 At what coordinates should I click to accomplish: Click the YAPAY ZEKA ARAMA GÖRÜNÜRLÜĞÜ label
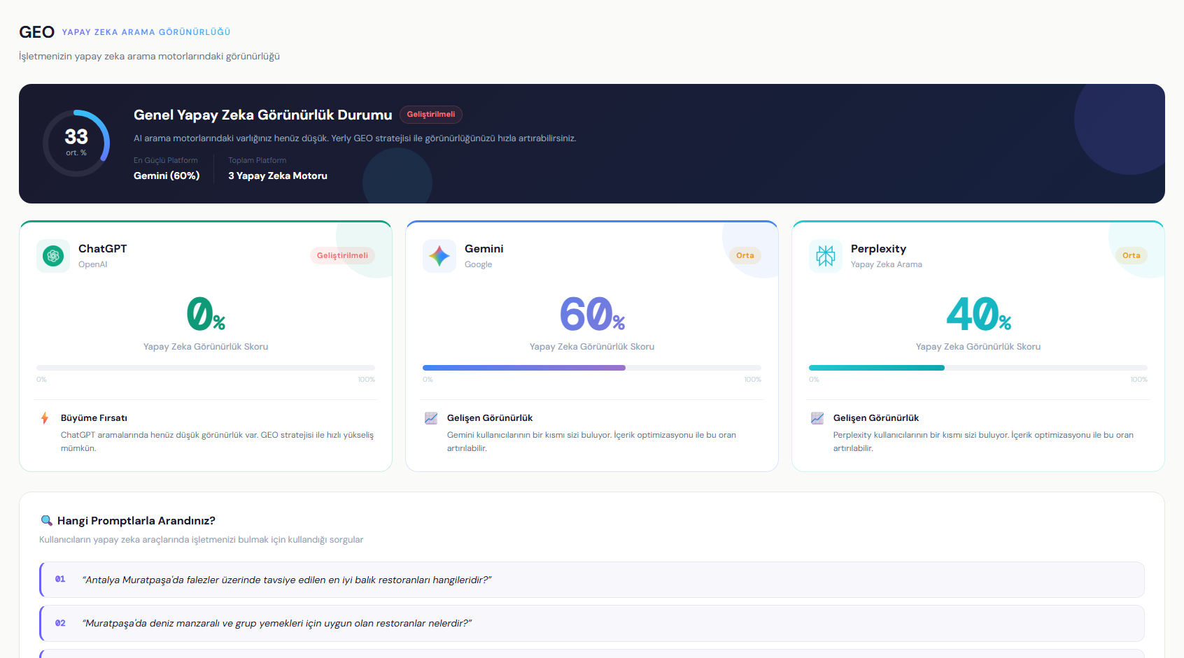tap(146, 32)
